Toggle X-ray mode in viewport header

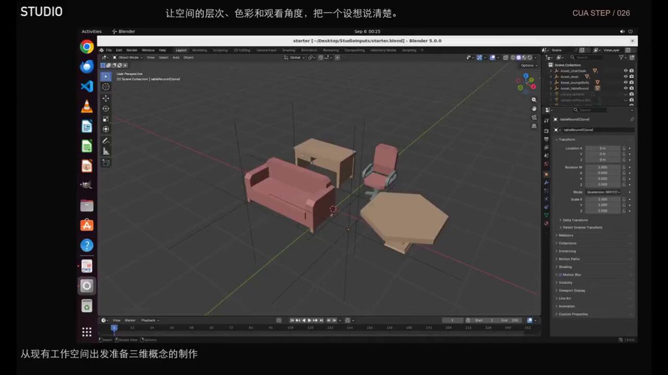(506, 57)
